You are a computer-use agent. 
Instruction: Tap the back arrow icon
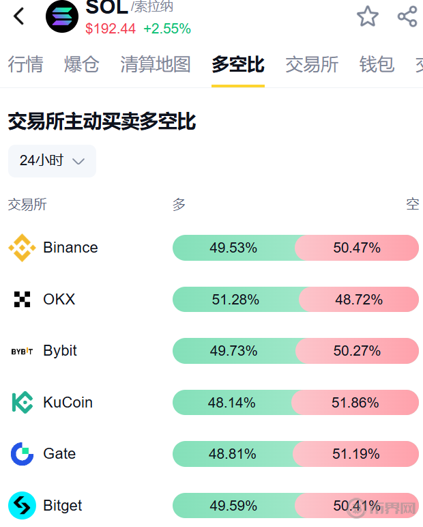[x=19, y=16]
